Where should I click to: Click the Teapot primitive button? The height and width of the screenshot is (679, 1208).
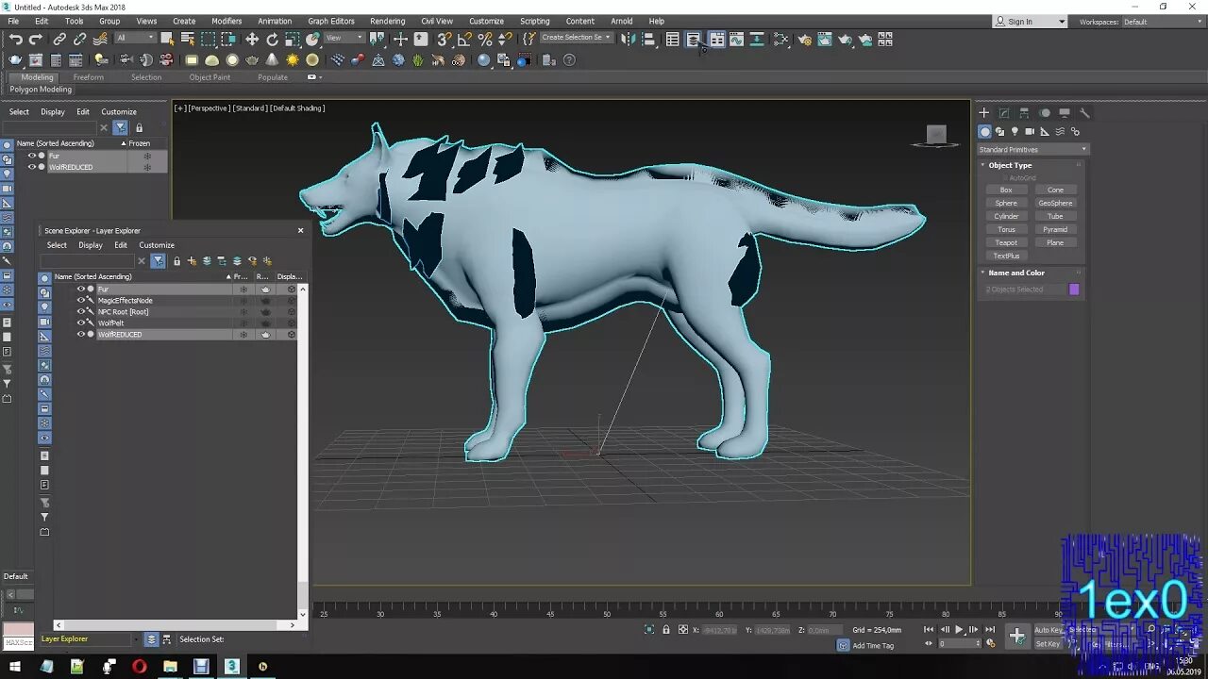(x=1006, y=242)
